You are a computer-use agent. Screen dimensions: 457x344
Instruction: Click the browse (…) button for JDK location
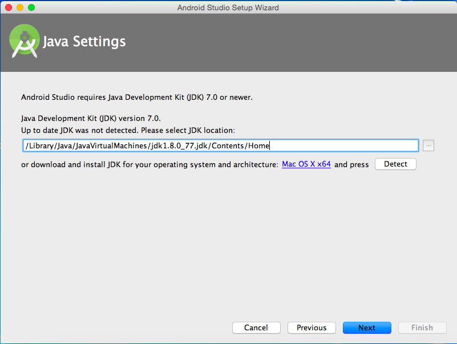click(428, 145)
